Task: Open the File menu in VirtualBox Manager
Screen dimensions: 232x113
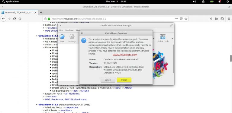Action: coord(61,30)
